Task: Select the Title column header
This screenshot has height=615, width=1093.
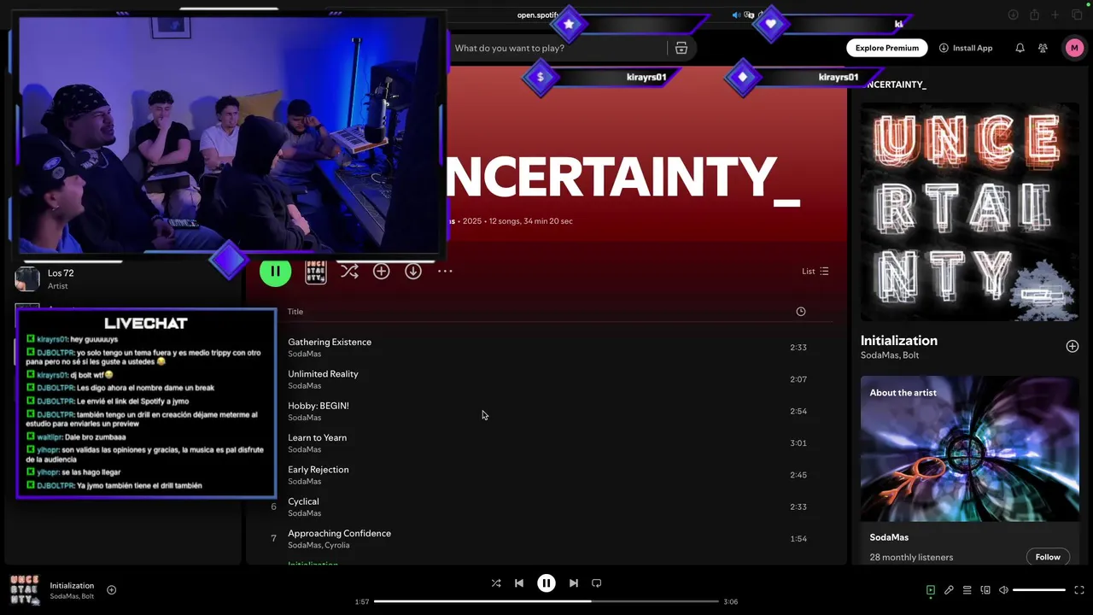Action: pos(295,312)
